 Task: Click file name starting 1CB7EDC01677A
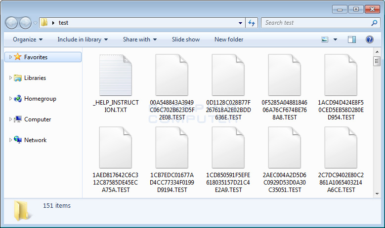172,183
